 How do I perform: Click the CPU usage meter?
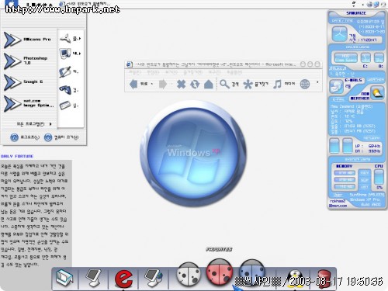coord(379,177)
